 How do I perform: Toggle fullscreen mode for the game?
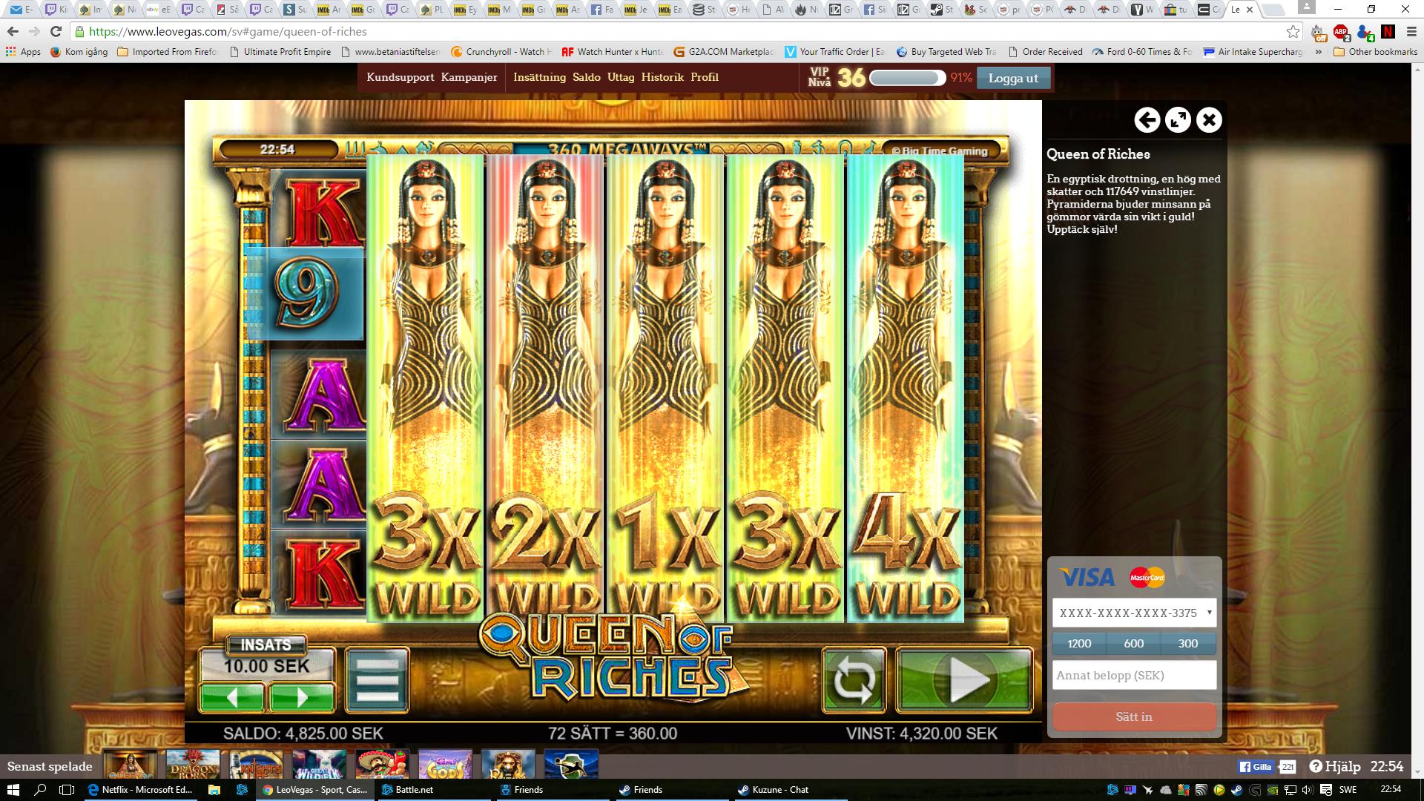[x=1178, y=120]
